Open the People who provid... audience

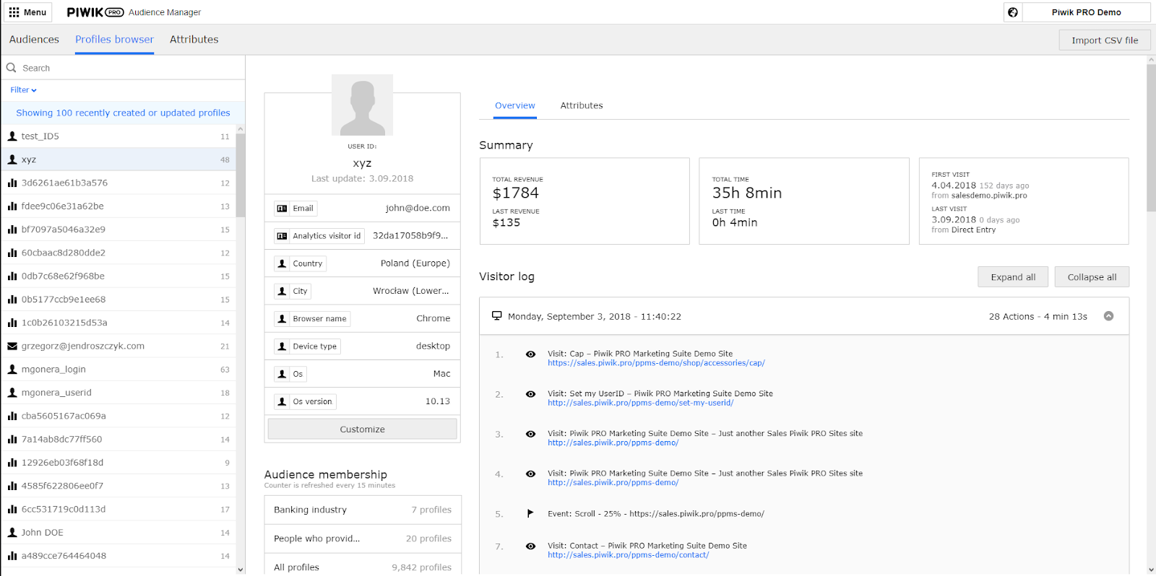[x=363, y=538]
